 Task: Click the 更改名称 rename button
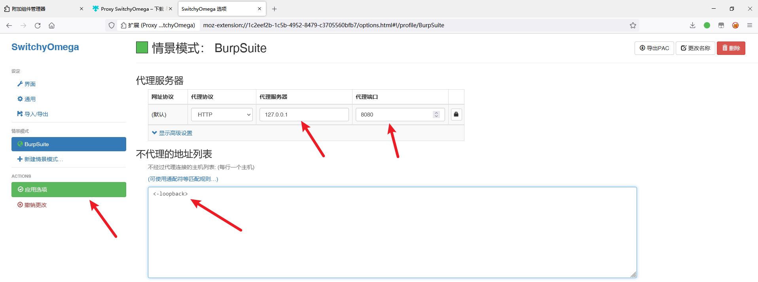(695, 48)
